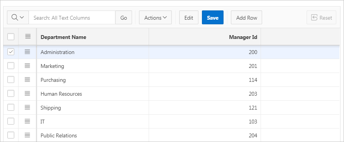Open the Public Relations row actions menu icon

pos(27,135)
